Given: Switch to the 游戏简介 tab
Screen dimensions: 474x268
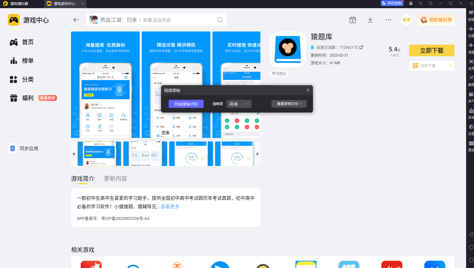Looking at the screenshot, I should [83, 178].
